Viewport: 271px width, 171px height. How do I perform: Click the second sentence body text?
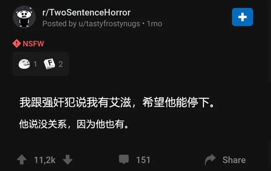pos(74,124)
